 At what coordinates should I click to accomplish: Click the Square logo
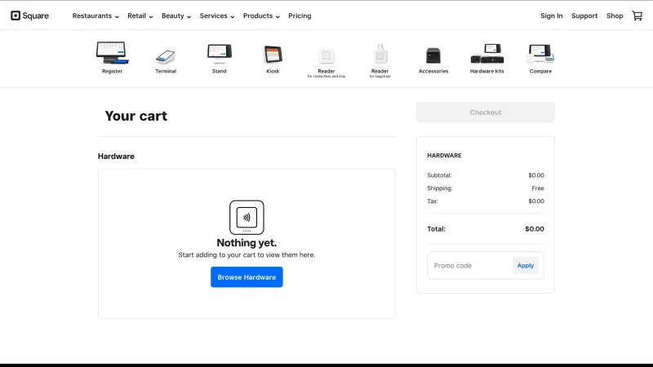coord(29,15)
